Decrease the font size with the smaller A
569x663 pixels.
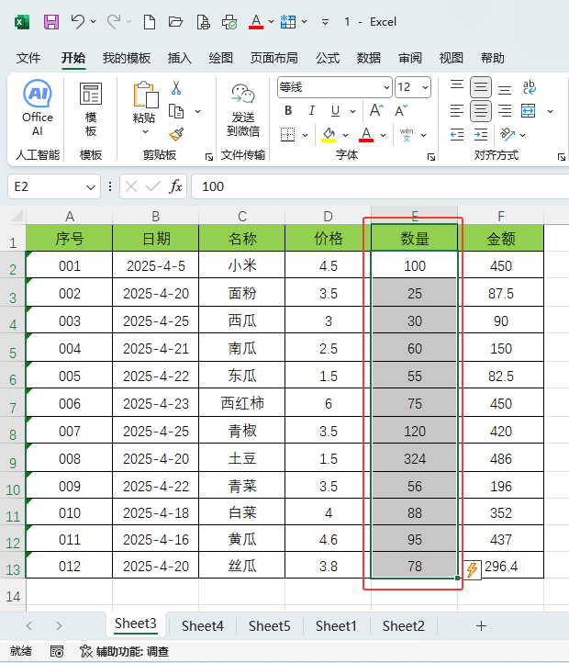click(x=401, y=111)
